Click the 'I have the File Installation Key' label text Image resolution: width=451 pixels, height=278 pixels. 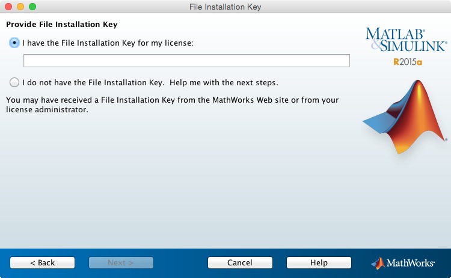coord(108,43)
